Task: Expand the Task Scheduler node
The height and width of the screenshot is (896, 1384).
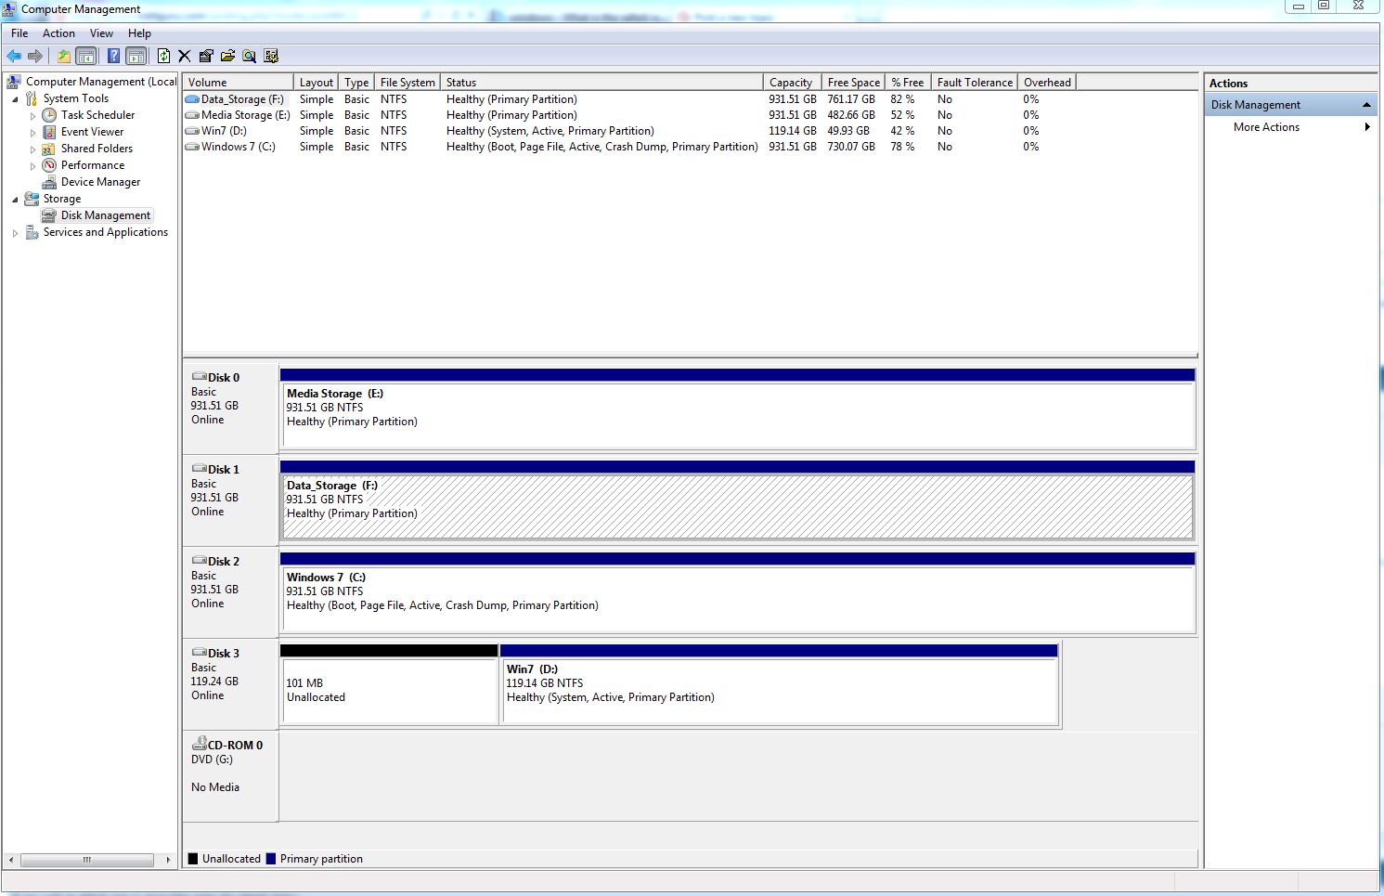Action: [32, 116]
